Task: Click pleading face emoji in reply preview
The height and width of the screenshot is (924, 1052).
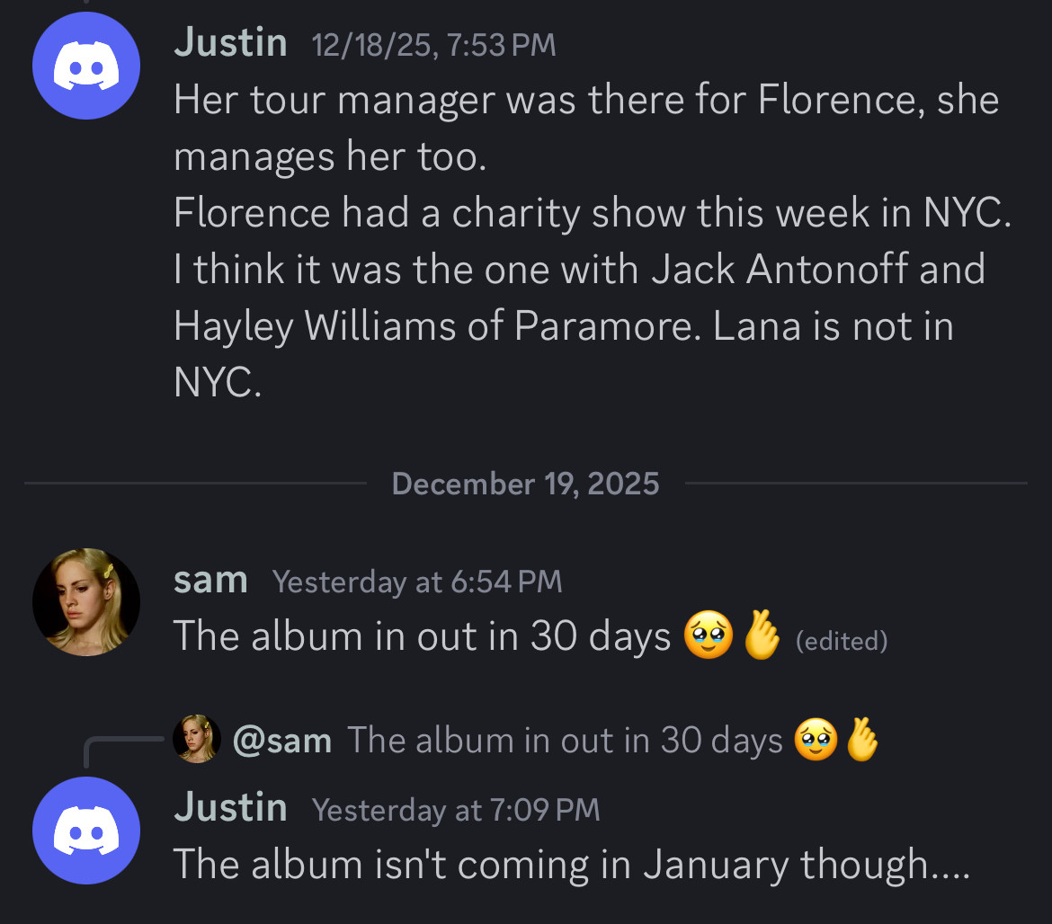Action: point(816,740)
